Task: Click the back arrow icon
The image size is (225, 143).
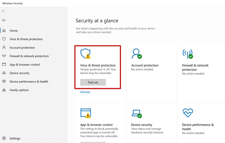Action: [x=4, y=11]
